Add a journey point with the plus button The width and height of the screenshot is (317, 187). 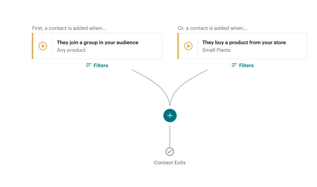pos(170,116)
